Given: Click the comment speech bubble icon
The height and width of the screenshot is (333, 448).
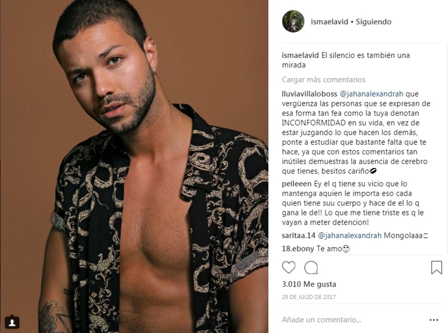Looking at the screenshot, I should click(311, 267).
